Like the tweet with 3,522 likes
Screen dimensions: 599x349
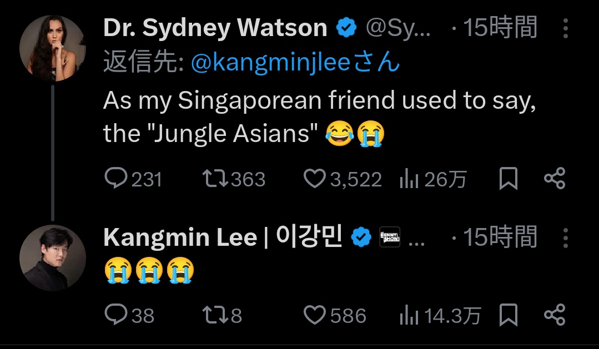pyautogui.click(x=314, y=179)
